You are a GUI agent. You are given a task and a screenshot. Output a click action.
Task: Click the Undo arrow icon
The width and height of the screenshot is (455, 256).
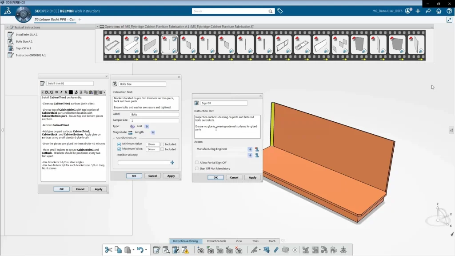140,250
